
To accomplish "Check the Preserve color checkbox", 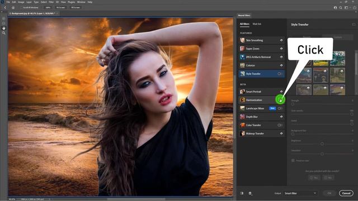I will click(293, 161).
